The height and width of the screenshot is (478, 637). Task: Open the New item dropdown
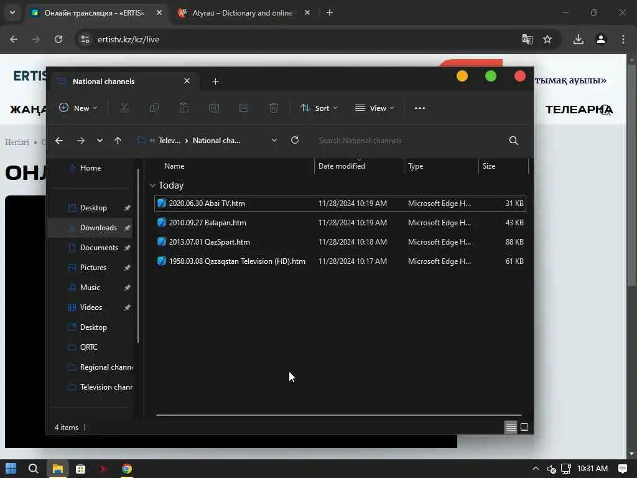[78, 108]
